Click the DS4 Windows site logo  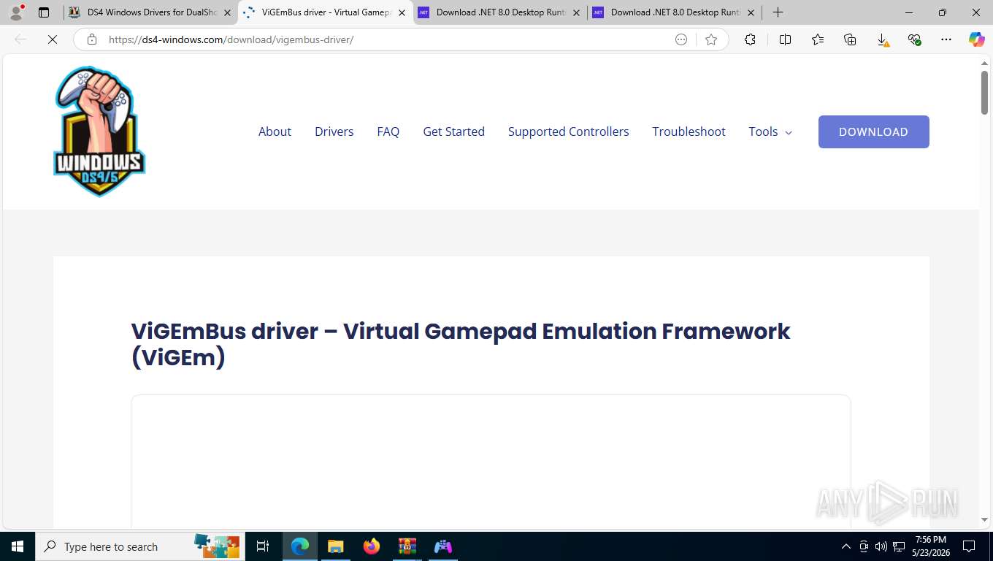click(x=99, y=131)
